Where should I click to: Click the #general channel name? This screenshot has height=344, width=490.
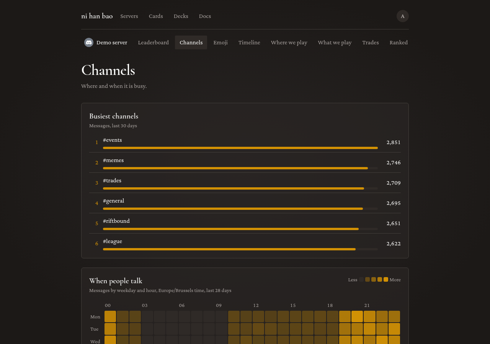[114, 201]
